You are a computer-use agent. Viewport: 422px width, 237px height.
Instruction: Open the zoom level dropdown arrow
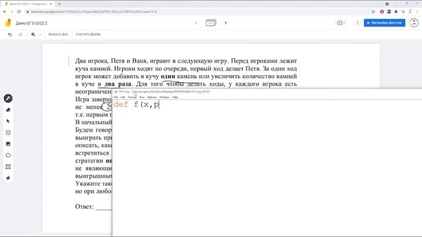point(40,34)
